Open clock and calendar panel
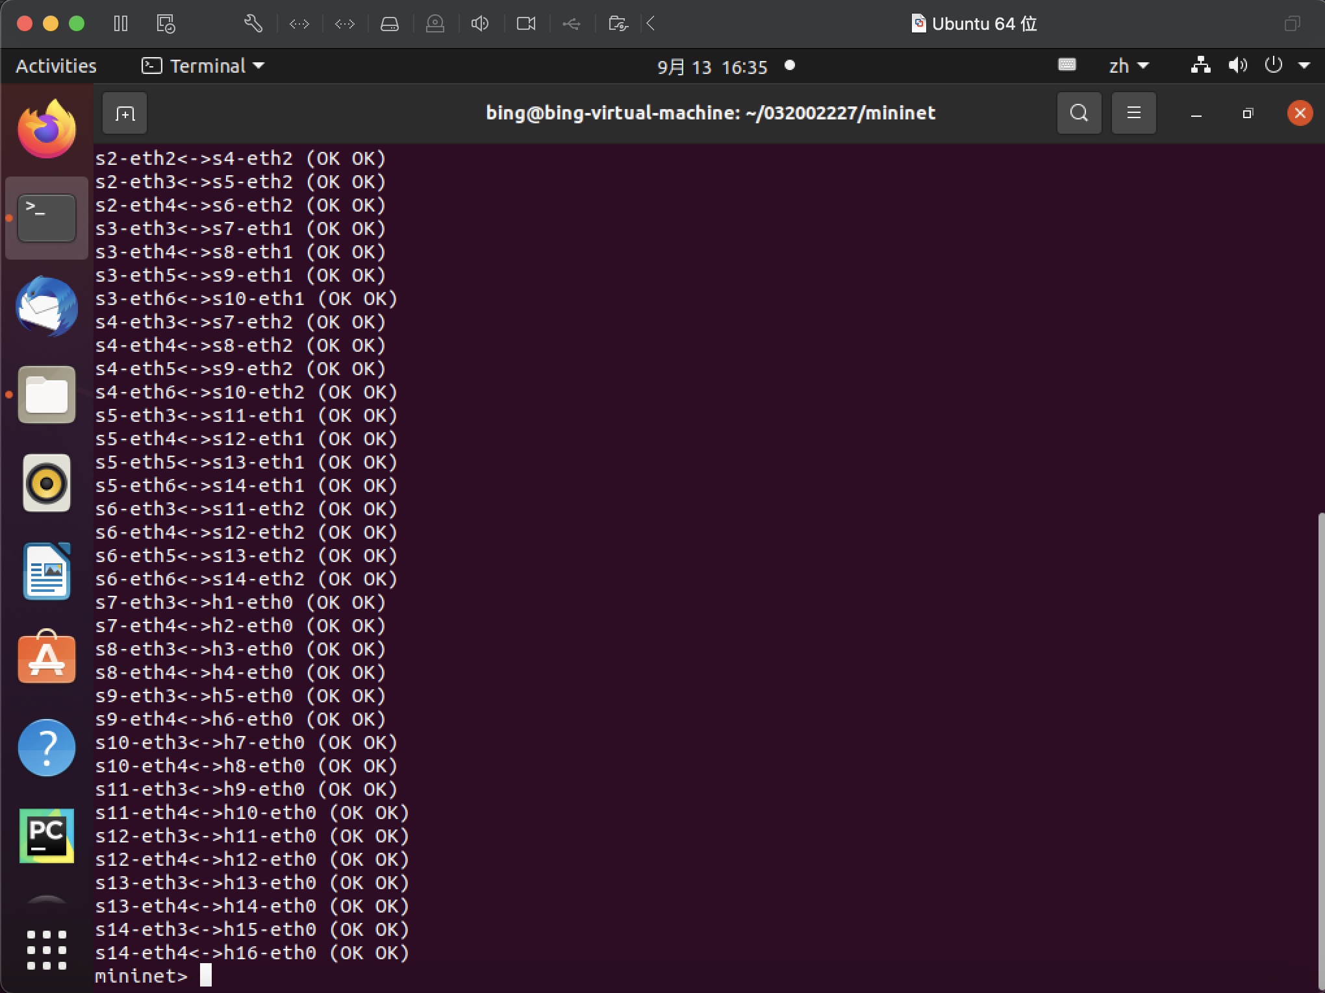 713,67
